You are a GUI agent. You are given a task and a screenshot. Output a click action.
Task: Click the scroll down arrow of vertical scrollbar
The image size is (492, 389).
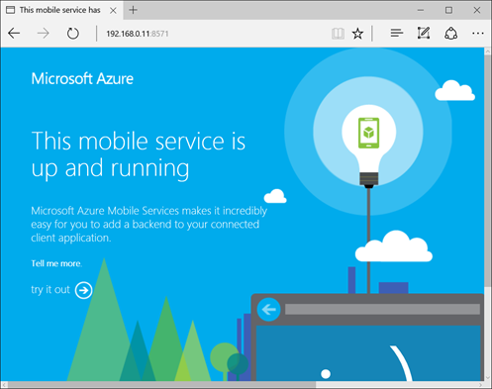pos(488,378)
